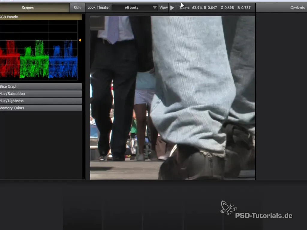Click the View label in toolbar
Screen dimensions: 307x230
[163, 7]
